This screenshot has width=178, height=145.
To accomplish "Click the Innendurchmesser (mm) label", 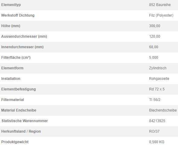I will pos(22,47).
